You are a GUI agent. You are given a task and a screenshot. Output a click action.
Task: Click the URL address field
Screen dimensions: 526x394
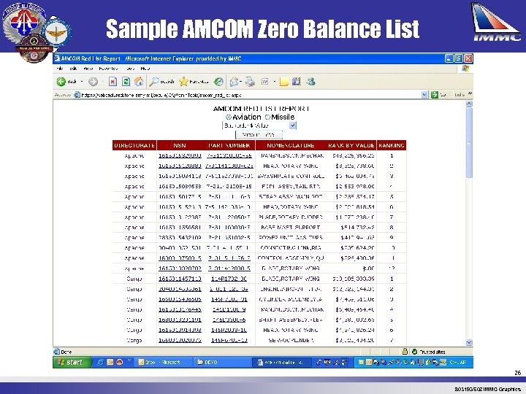pyautogui.click(x=251, y=95)
